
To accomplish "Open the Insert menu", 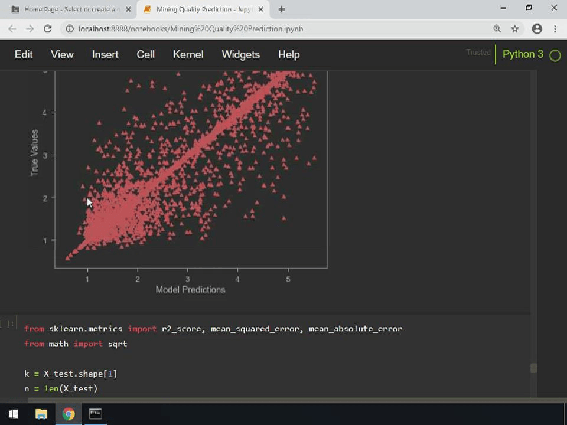I will pos(105,54).
